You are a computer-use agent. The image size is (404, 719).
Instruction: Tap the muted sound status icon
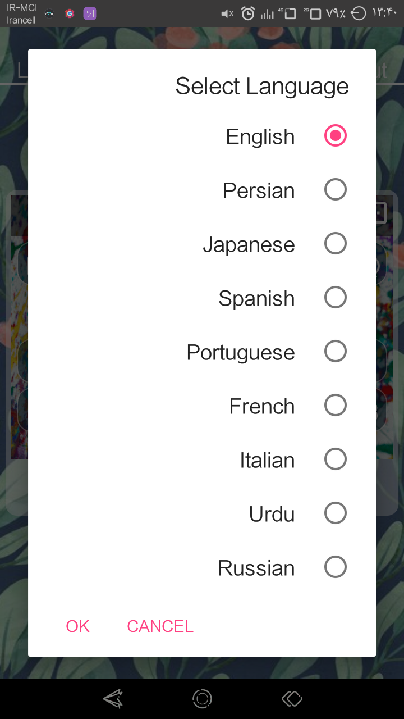pos(227,13)
